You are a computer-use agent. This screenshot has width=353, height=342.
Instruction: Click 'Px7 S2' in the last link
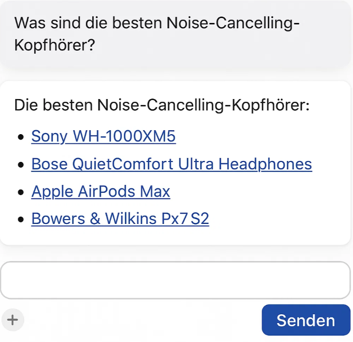[x=185, y=219]
